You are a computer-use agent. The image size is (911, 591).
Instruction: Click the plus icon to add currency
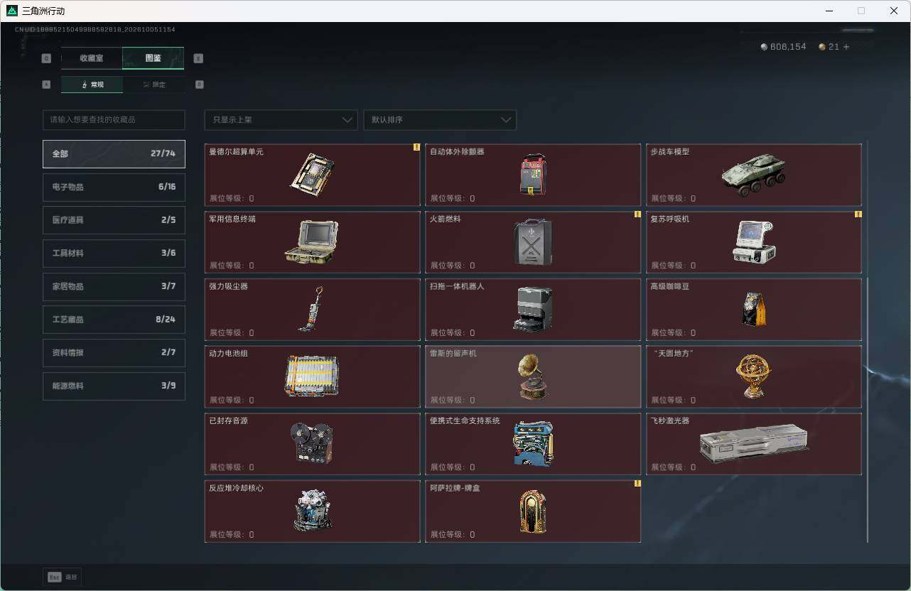click(x=846, y=47)
